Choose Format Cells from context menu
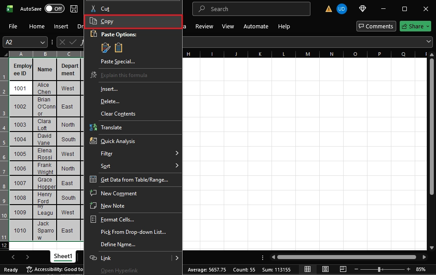The width and height of the screenshot is (436, 275). click(x=117, y=219)
